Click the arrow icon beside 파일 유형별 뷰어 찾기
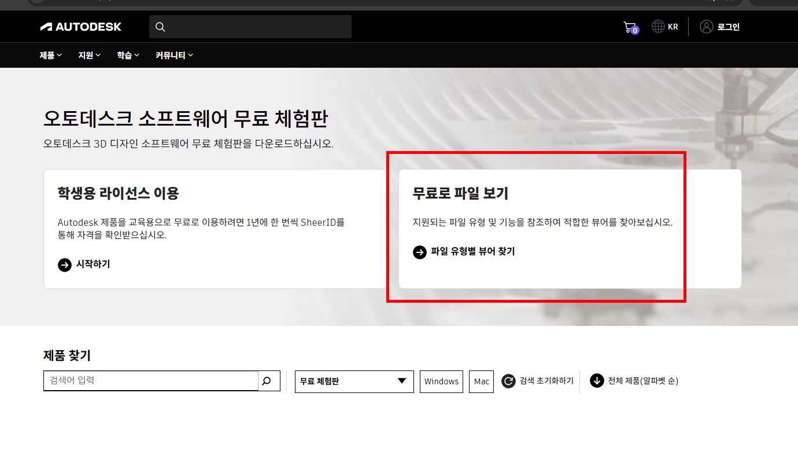This screenshot has height=459, width=798. click(420, 252)
